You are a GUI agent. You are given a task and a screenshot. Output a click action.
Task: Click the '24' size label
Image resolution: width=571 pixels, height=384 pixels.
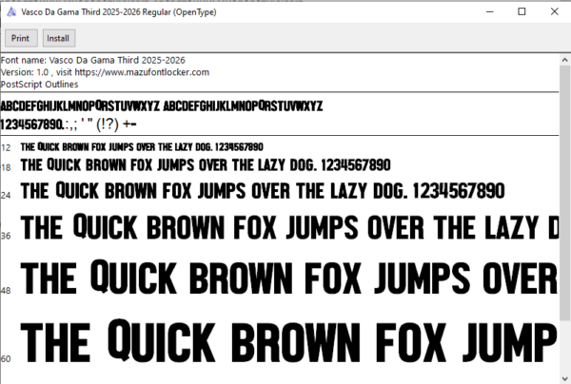pyautogui.click(x=6, y=195)
